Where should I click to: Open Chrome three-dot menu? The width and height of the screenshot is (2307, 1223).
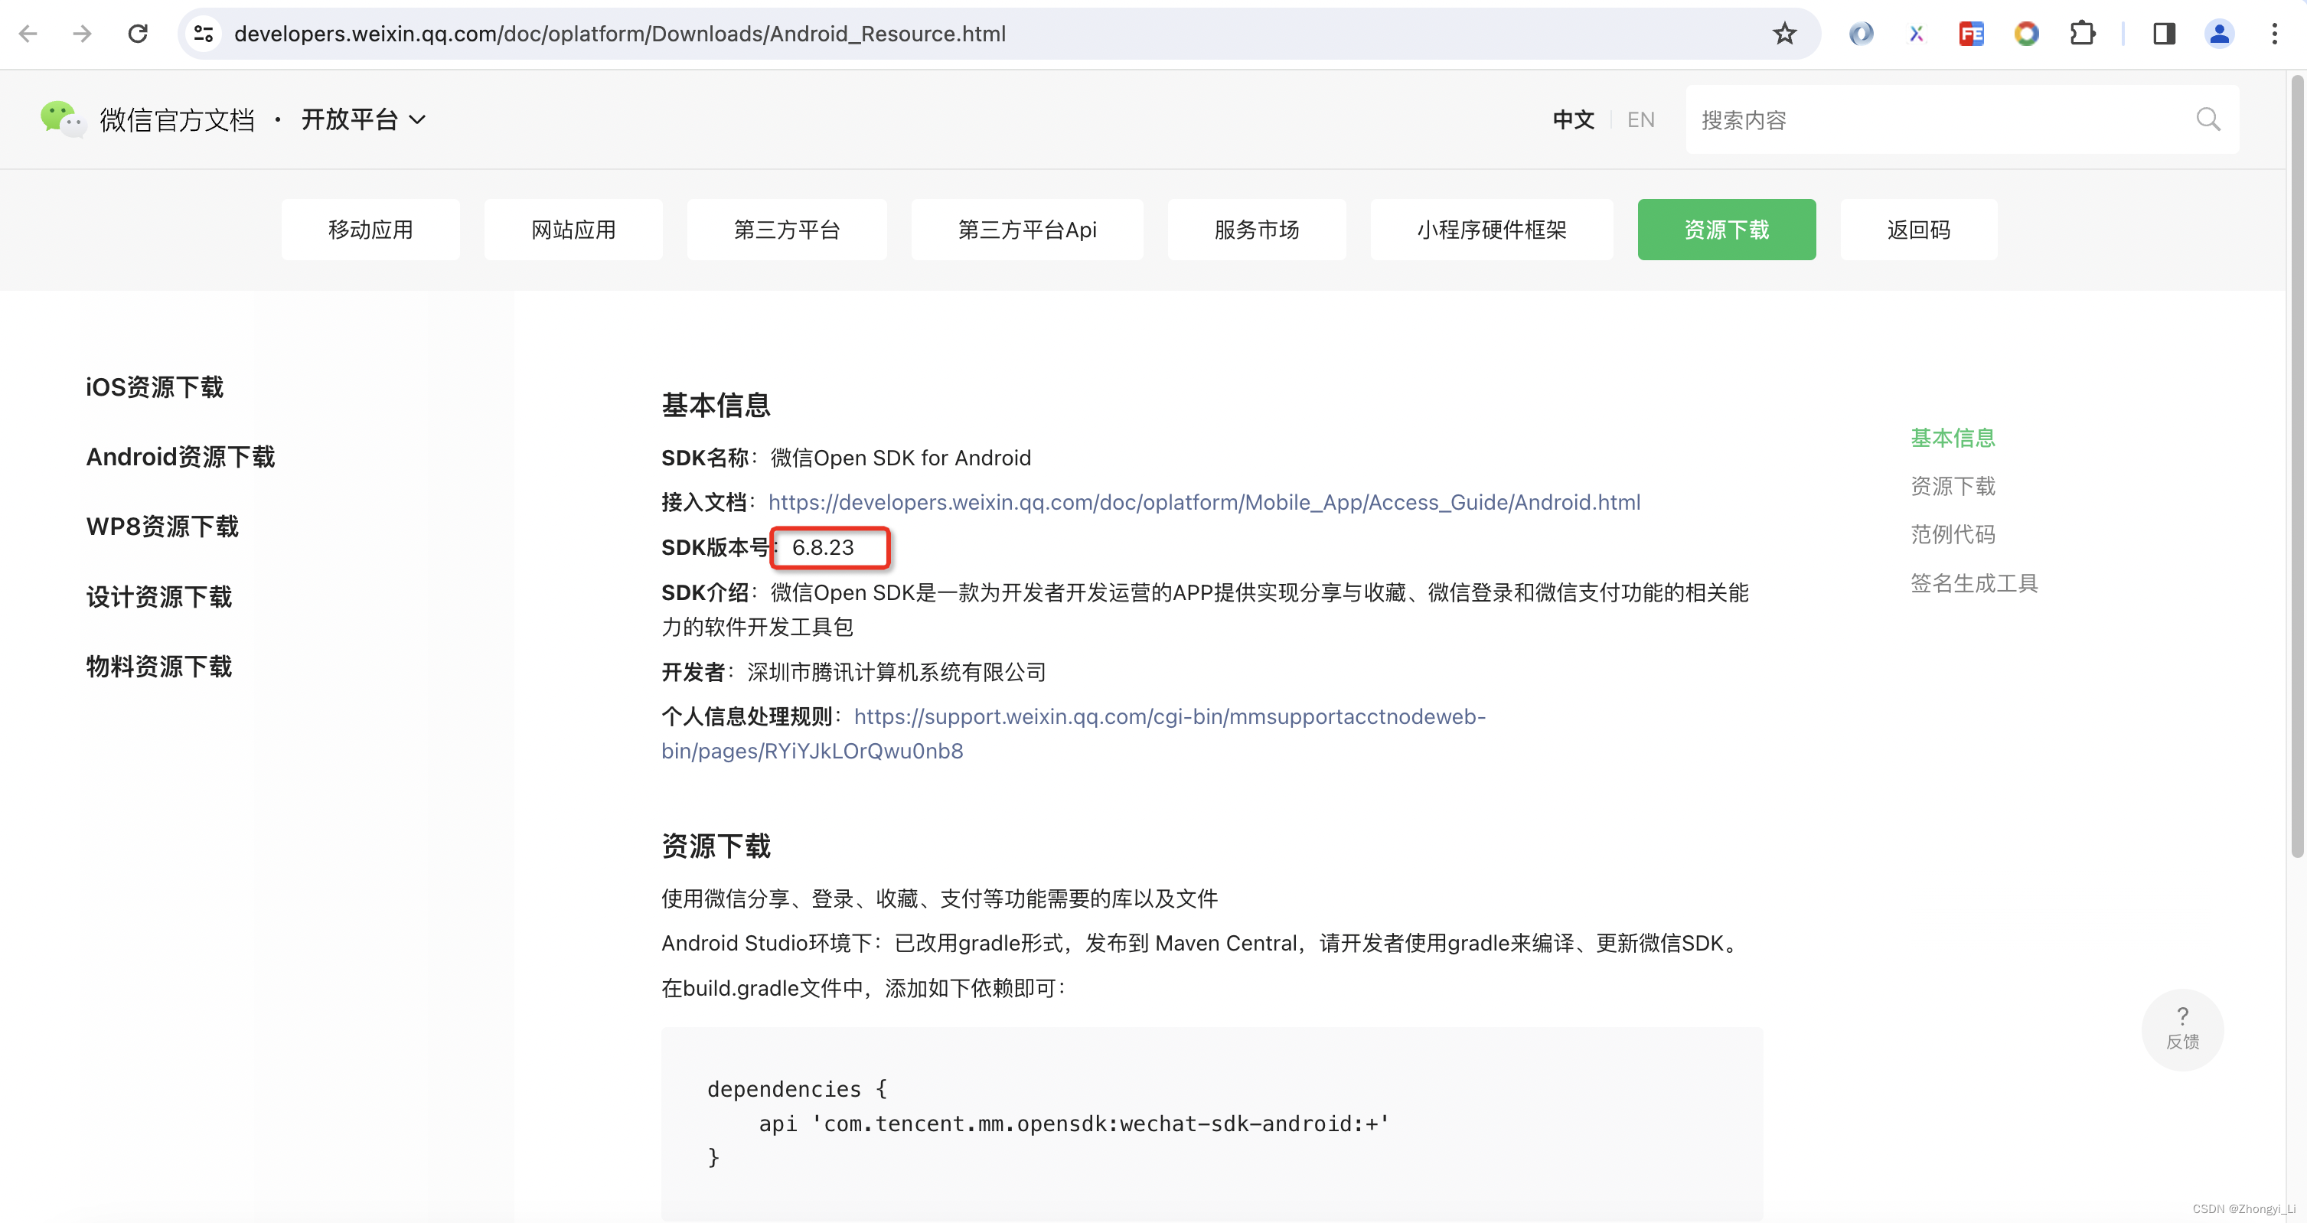[x=2274, y=34]
